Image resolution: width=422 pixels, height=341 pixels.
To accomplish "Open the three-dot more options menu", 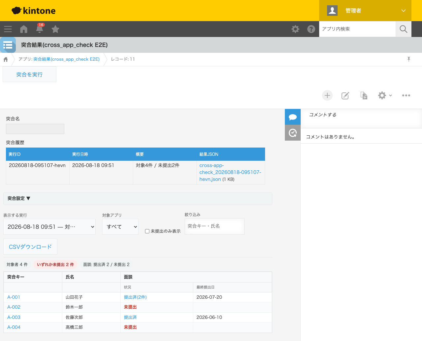I will click(406, 95).
